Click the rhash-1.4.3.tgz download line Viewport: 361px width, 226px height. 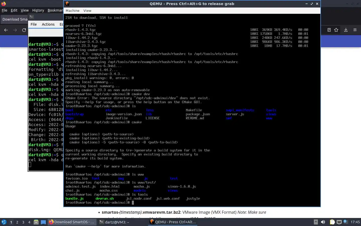(x=187, y=30)
